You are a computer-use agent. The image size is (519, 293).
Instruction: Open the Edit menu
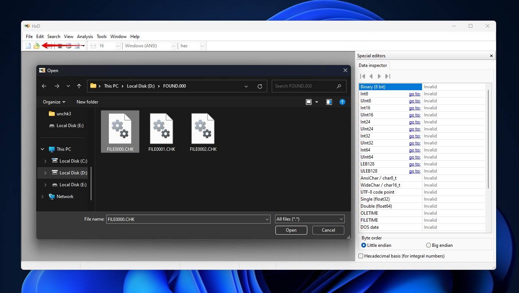(x=40, y=36)
